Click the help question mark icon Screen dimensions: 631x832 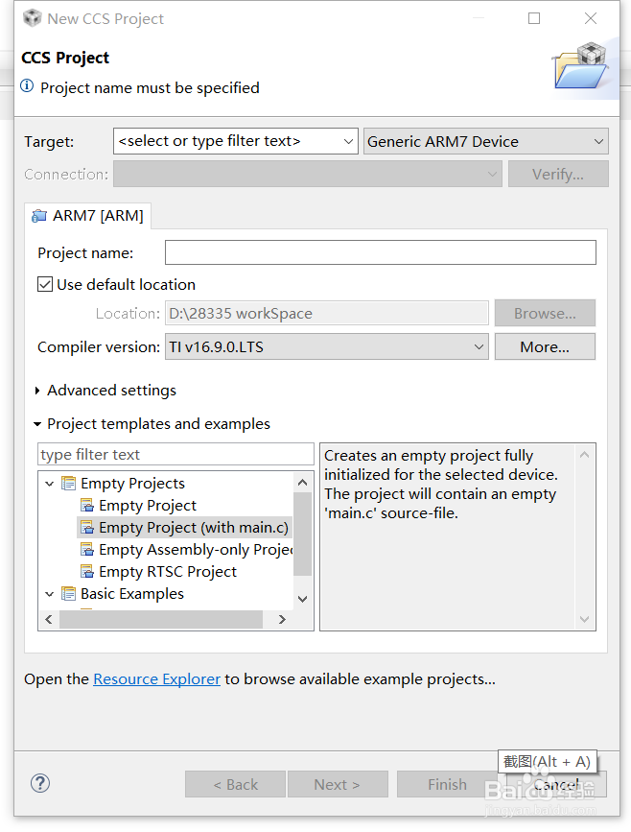tap(40, 783)
